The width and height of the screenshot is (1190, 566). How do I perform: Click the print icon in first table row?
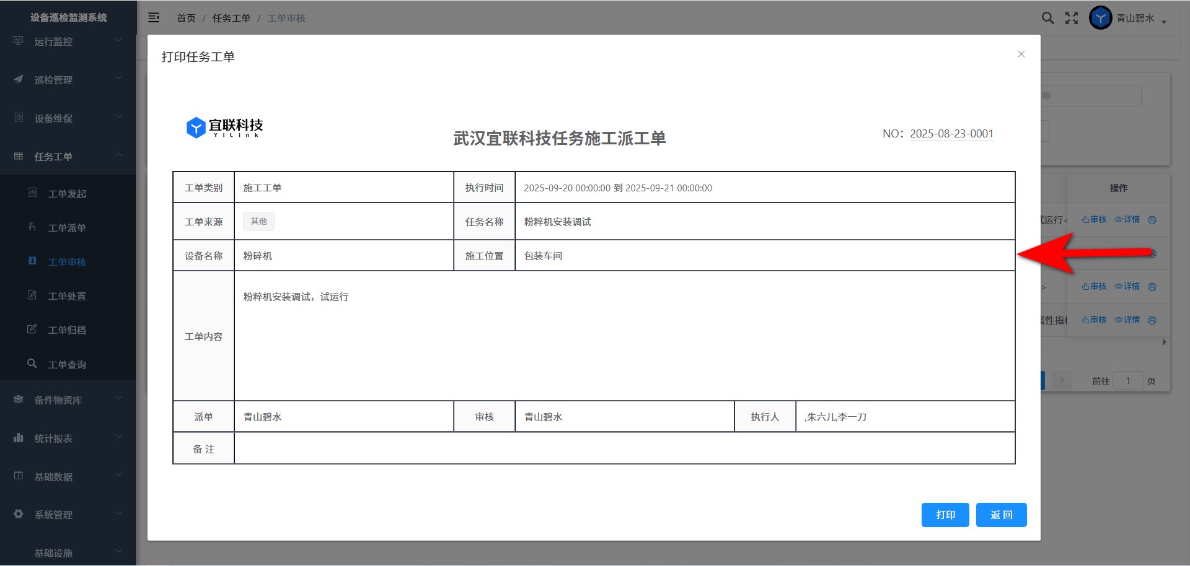point(1152,220)
